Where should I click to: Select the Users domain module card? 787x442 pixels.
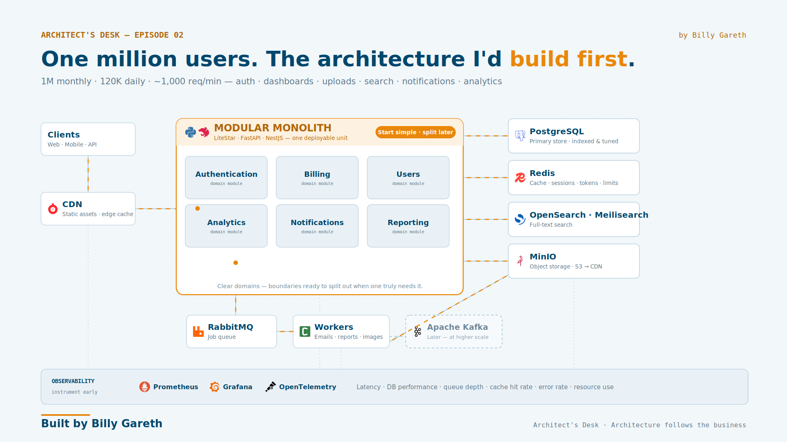coord(408,178)
